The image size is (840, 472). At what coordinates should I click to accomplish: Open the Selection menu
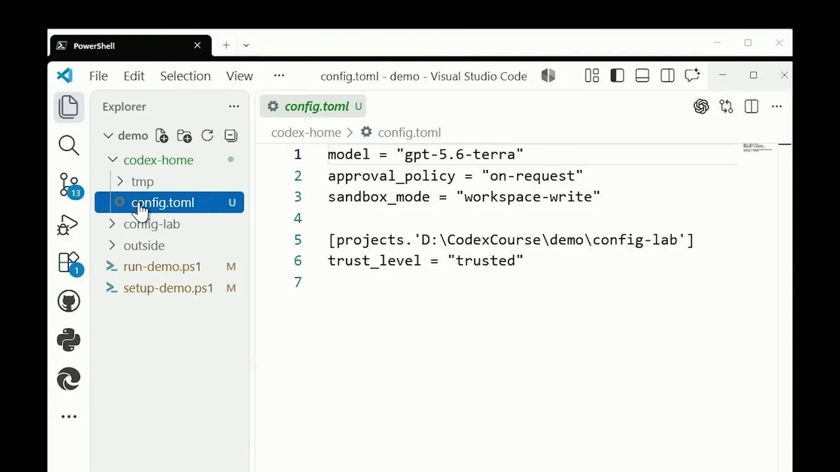185,76
